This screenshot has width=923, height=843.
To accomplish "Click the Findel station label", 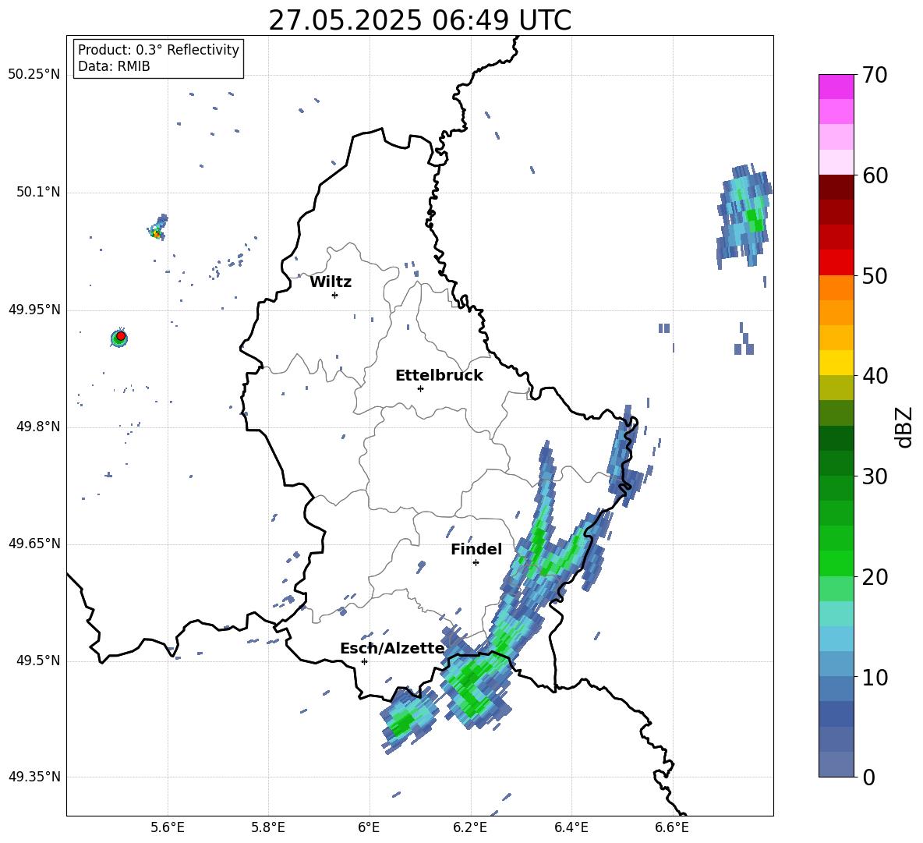I will pyautogui.click(x=476, y=549).
